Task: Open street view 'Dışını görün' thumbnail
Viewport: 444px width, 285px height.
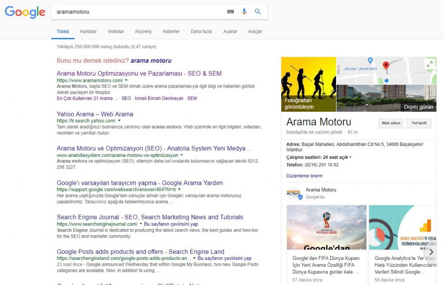Action: [x=386, y=98]
